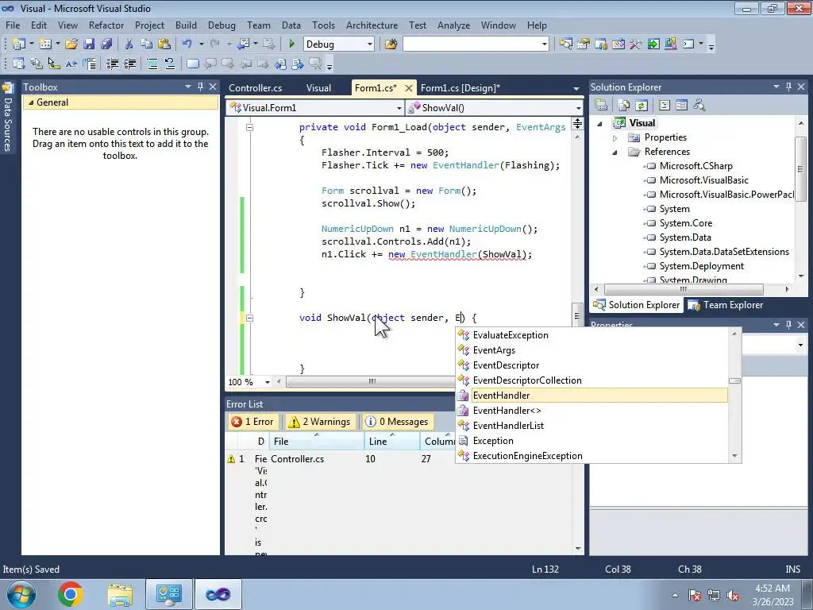Image resolution: width=813 pixels, height=610 pixels.
Task: Open the Toolbox wrench and hammer icon
Action: coord(636,44)
